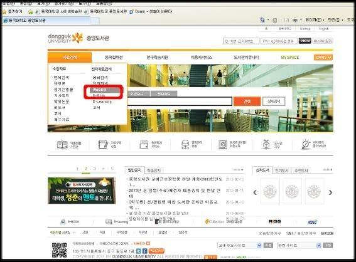Open the 자료검색 orange main menu tab

click(70, 57)
